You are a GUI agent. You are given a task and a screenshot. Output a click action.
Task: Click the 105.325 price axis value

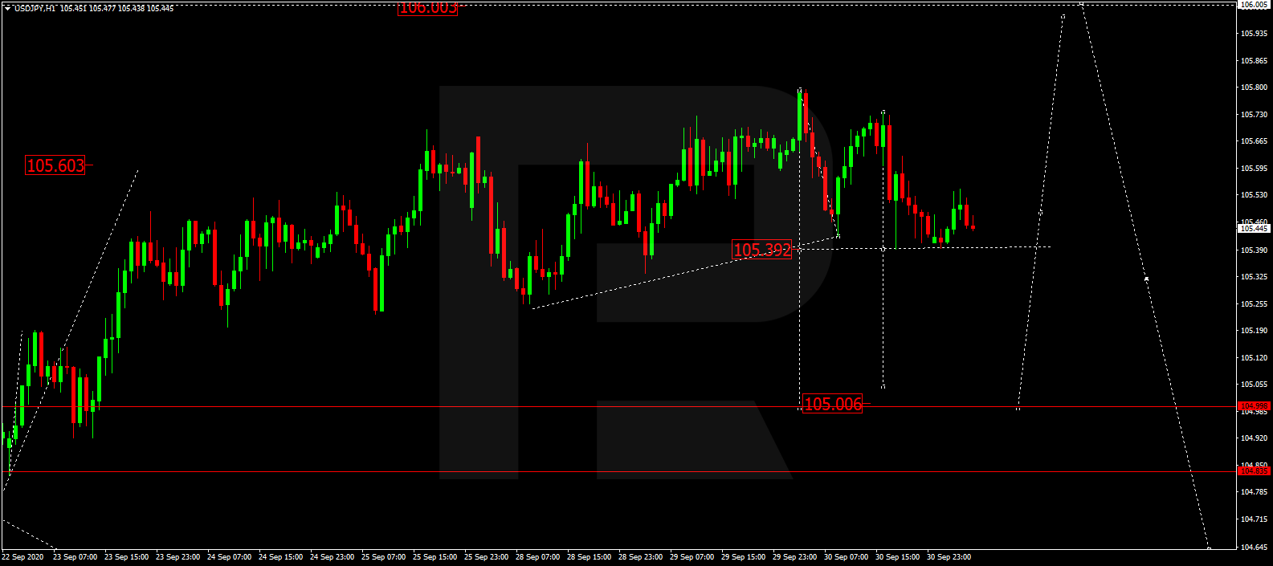[x=1254, y=277]
